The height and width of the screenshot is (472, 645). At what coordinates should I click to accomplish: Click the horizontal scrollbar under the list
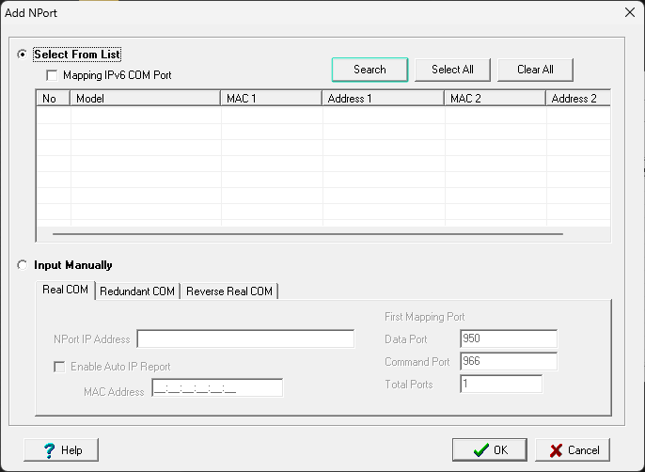click(307, 233)
